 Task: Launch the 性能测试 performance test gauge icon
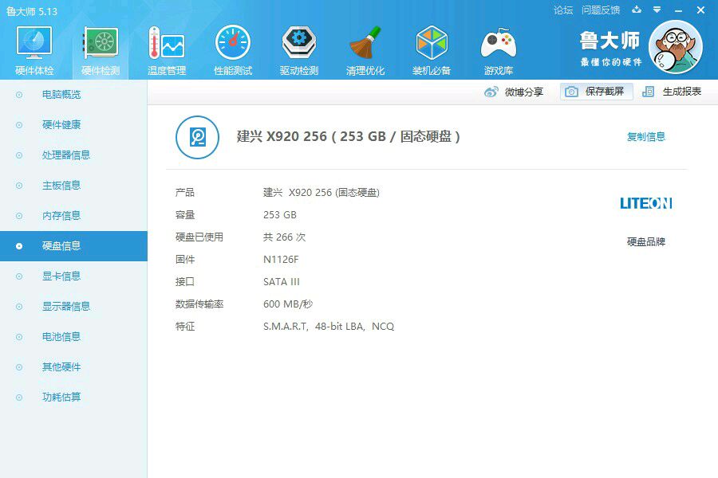tap(233, 43)
